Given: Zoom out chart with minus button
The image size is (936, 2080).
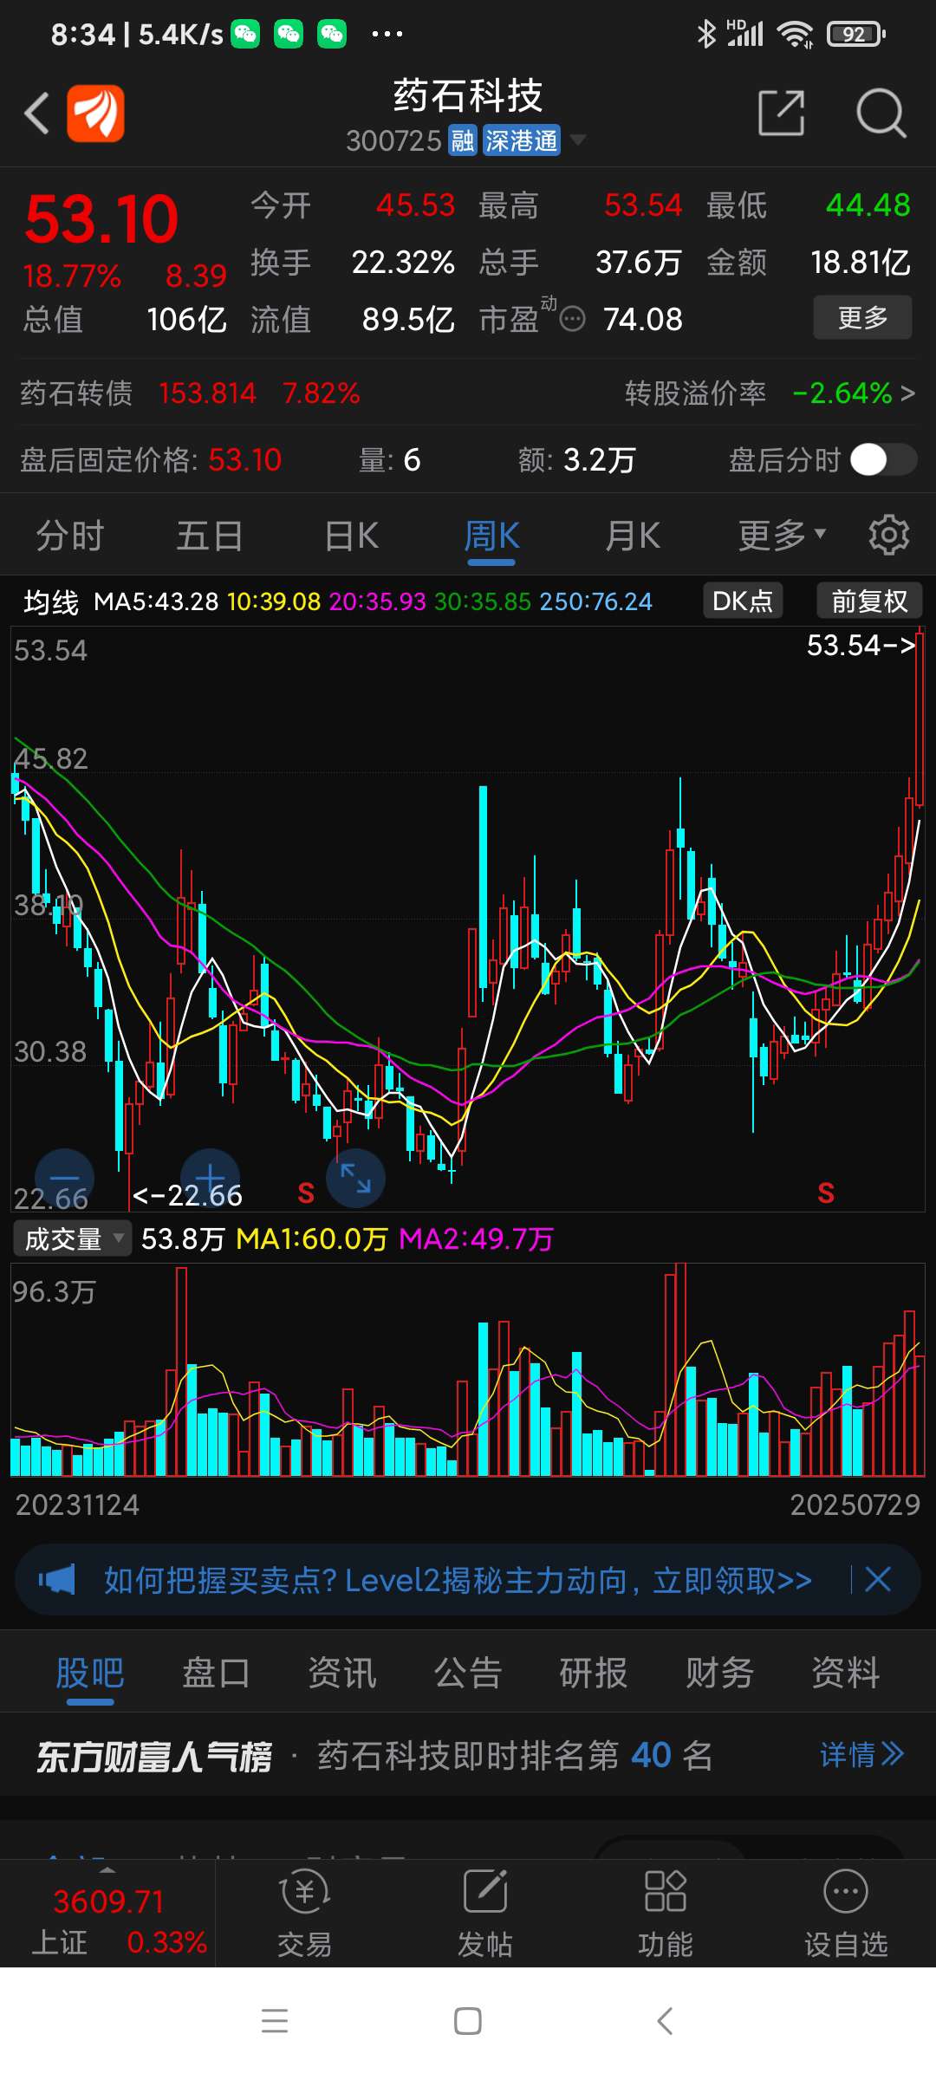Looking at the screenshot, I should pyautogui.click(x=64, y=1179).
